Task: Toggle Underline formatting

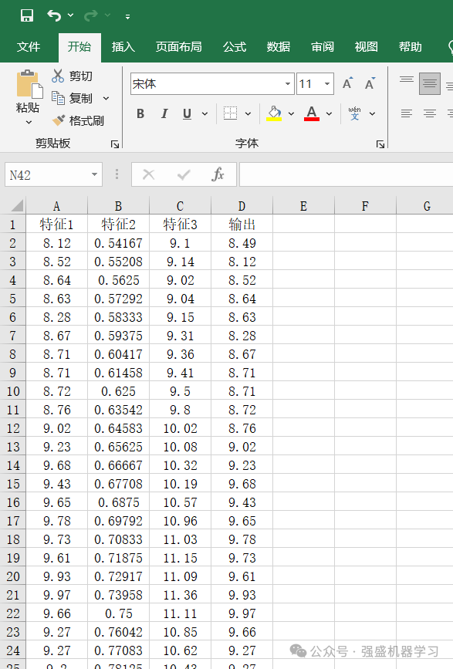Action: 187,113
